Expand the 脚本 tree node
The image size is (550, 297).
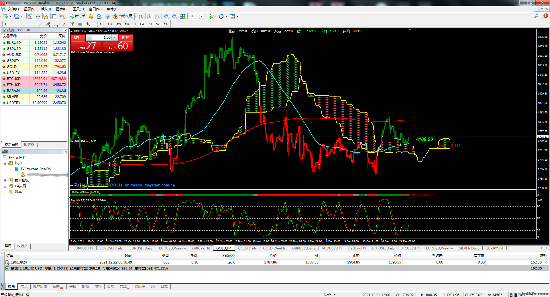[x=5, y=192]
